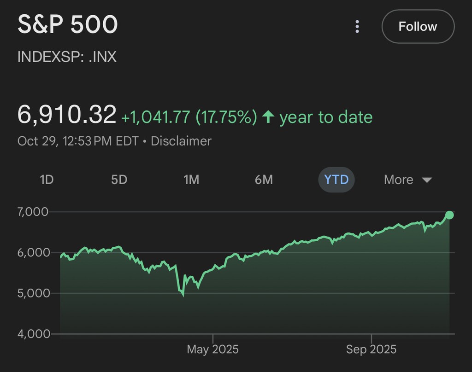Click the INDEXSP: .INX ticker text
Image resolution: width=472 pixels, height=372 pixels.
click(x=67, y=57)
